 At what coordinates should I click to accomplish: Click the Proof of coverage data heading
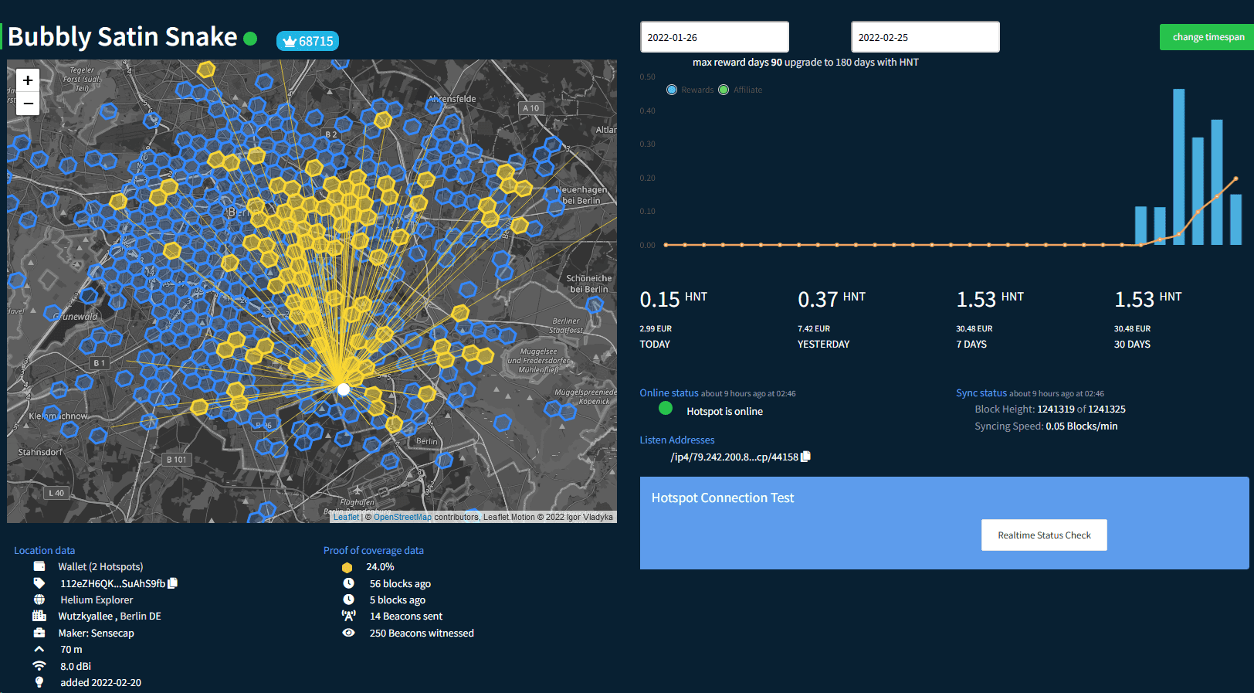coord(374,550)
